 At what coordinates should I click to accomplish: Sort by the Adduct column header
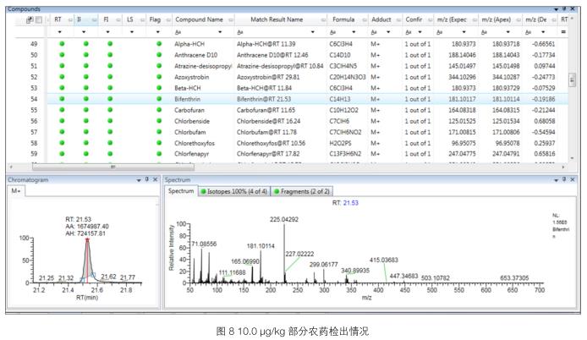pyautogui.click(x=381, y=19)
